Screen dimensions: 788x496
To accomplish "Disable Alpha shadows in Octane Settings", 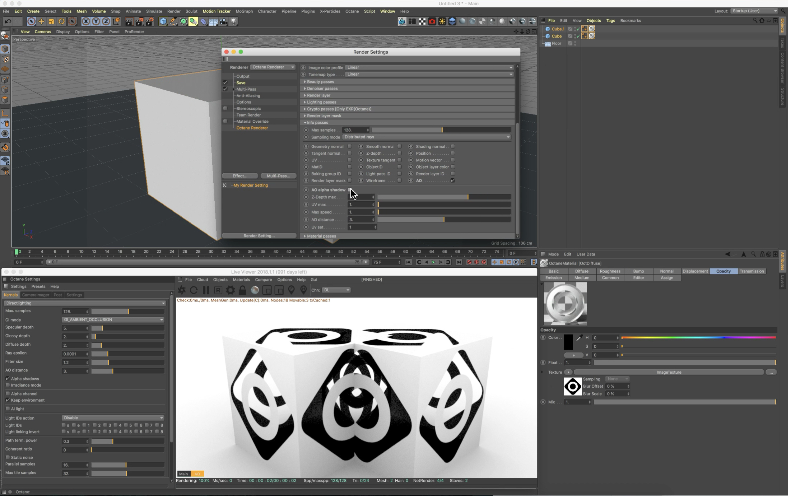I will [8, 379].
